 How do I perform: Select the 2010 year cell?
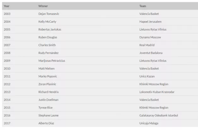7,68
